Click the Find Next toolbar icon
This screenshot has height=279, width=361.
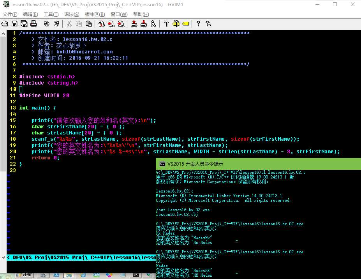tap(111, 23)
